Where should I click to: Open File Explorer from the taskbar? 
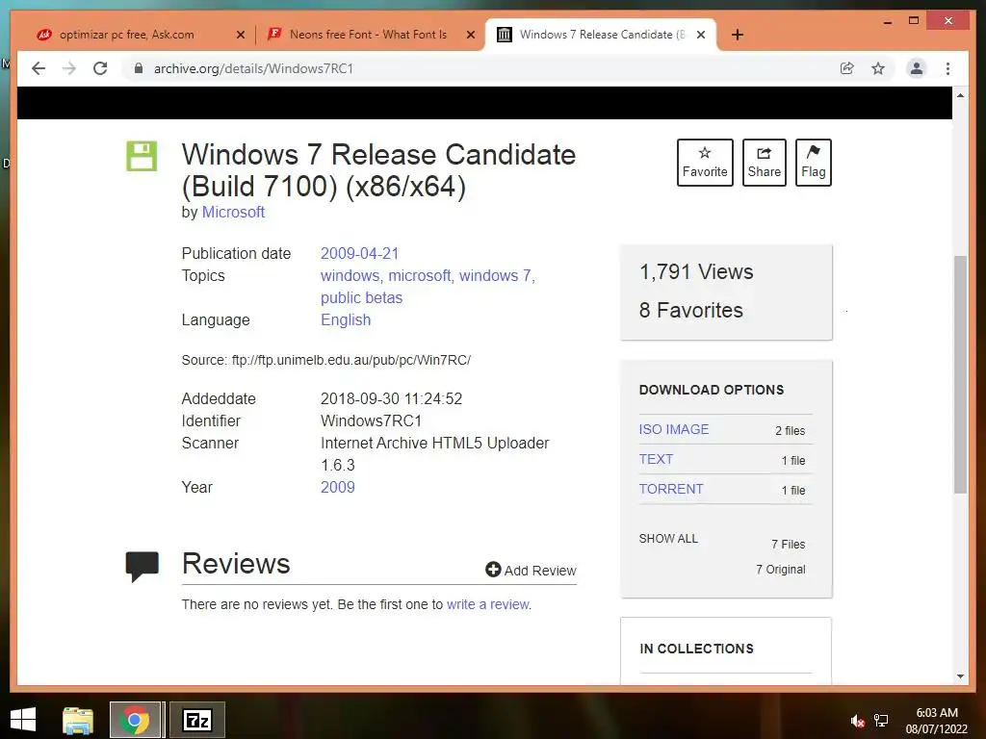point(78,720)
